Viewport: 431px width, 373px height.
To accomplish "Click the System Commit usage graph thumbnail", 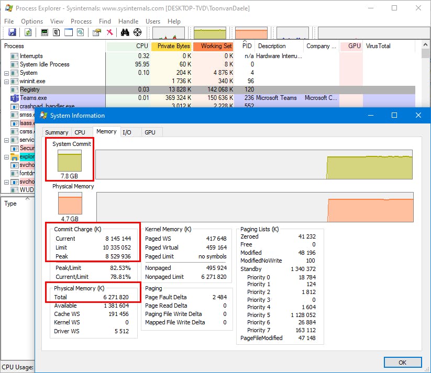I will point(70,161).
